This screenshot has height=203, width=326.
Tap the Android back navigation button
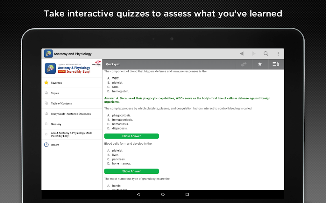[139, 194]
